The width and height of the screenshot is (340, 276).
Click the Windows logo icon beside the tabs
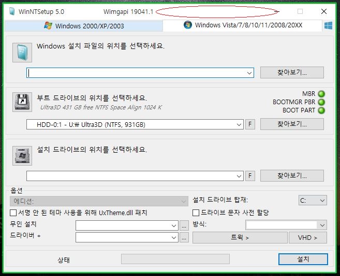(328, 26)
